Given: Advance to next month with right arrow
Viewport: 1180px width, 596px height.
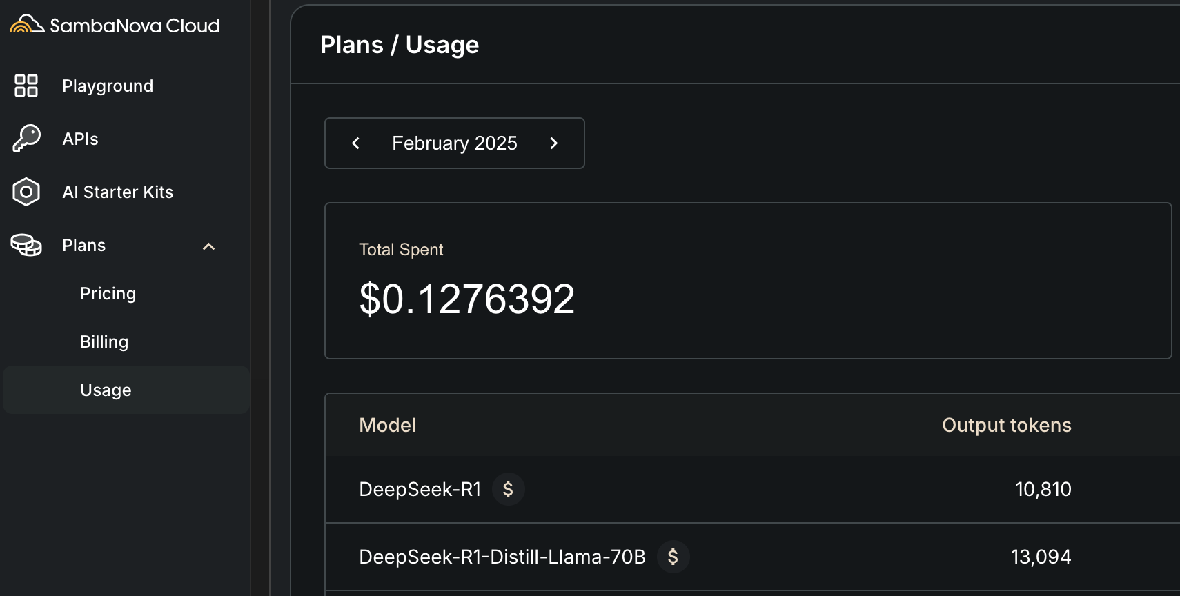Looking at the screenshot, I should pos(553,143).
